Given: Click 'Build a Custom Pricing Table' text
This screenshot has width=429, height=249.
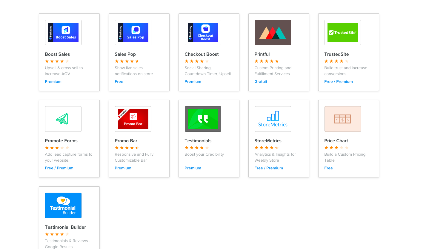Looking at the screenshot, I should [345, 157].
